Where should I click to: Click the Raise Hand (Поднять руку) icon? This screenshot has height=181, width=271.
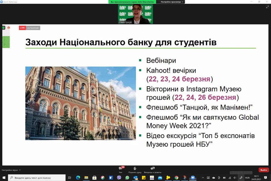pos(135,170)
